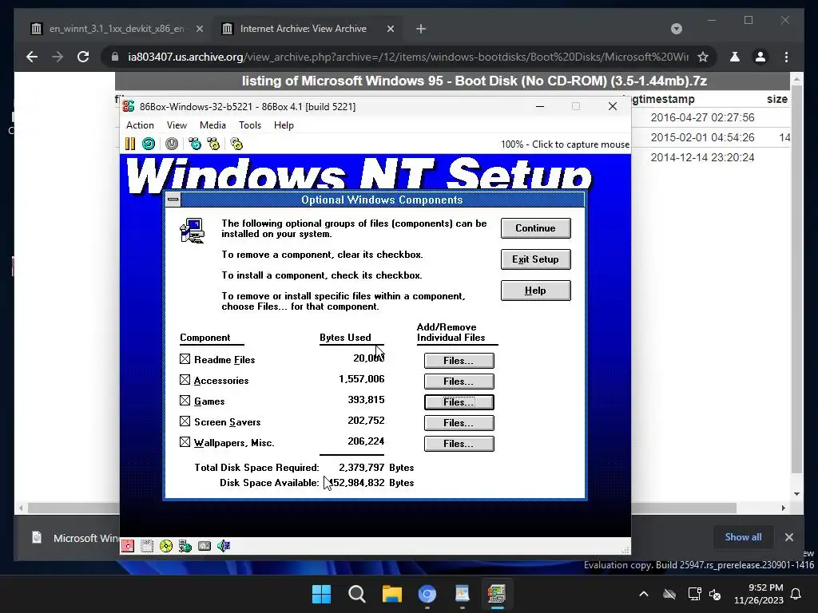
Task: Open the Chrome taskbar icon
Action: click(x=427, y=594)
